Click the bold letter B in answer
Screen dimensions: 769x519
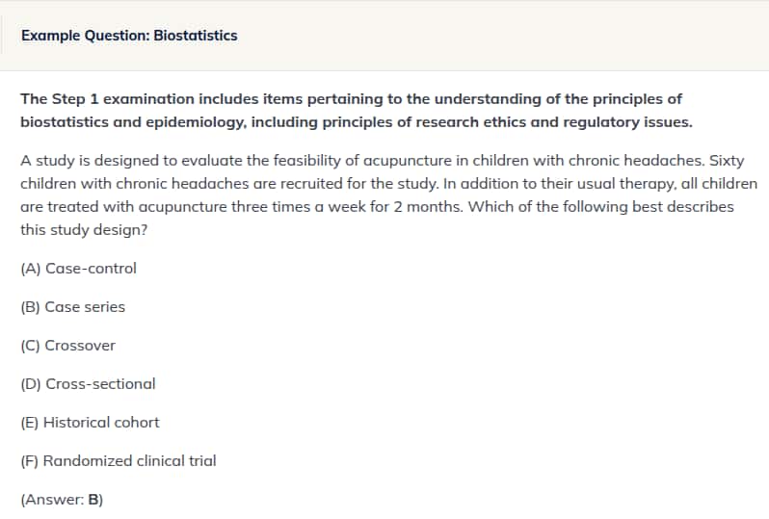(93, 500)
